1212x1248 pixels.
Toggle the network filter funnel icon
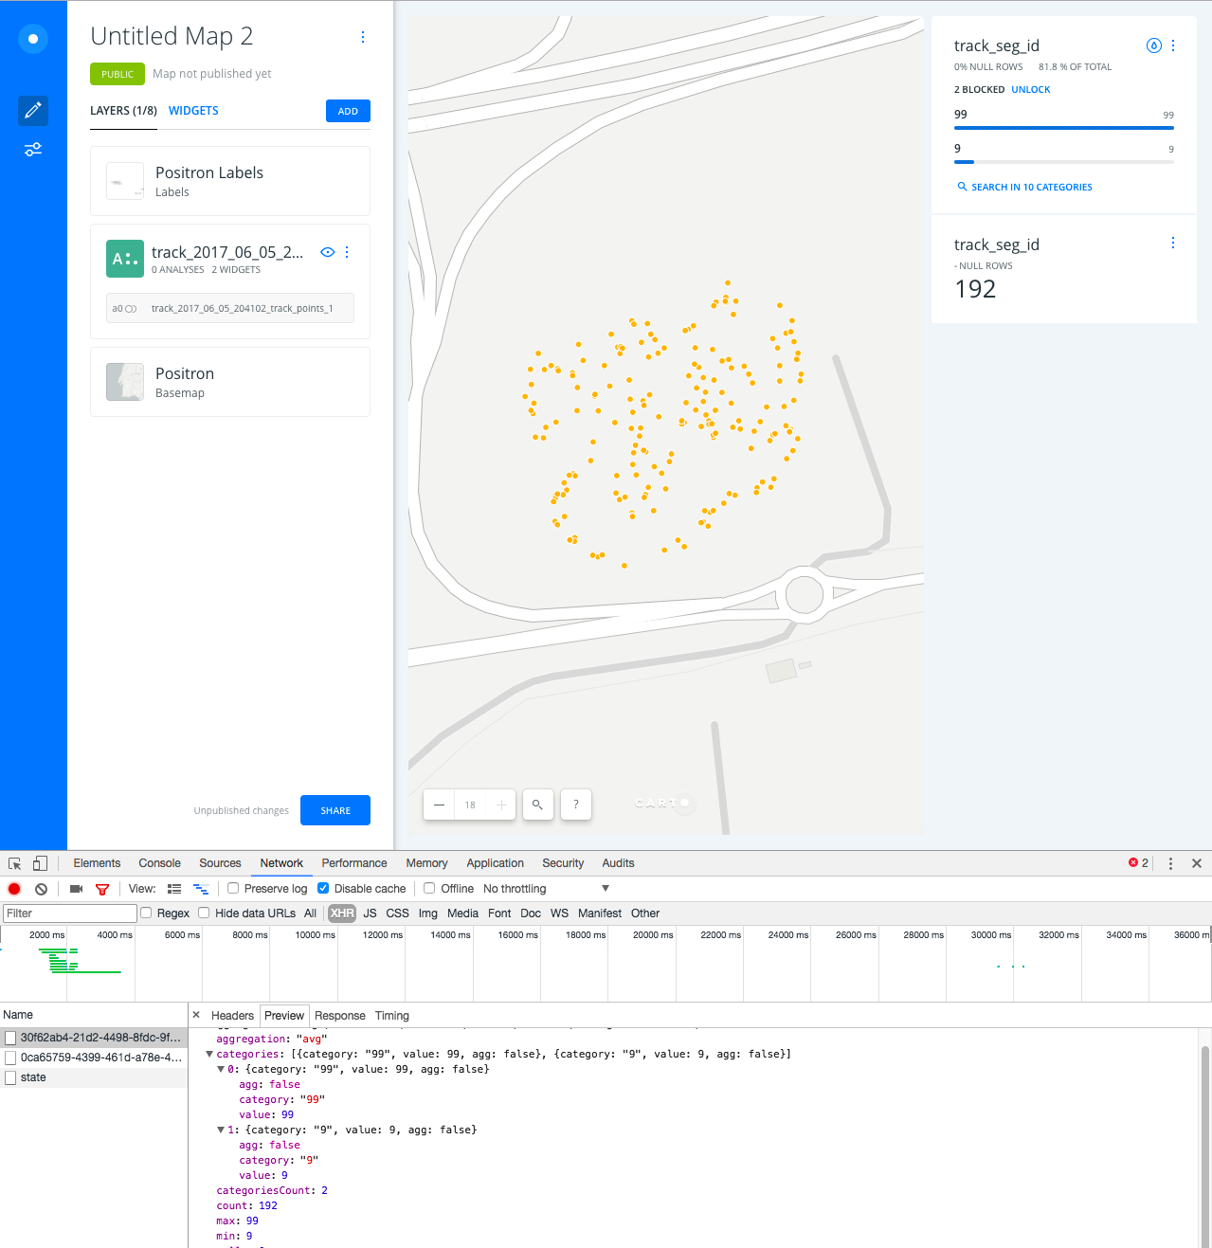point(102,889)
